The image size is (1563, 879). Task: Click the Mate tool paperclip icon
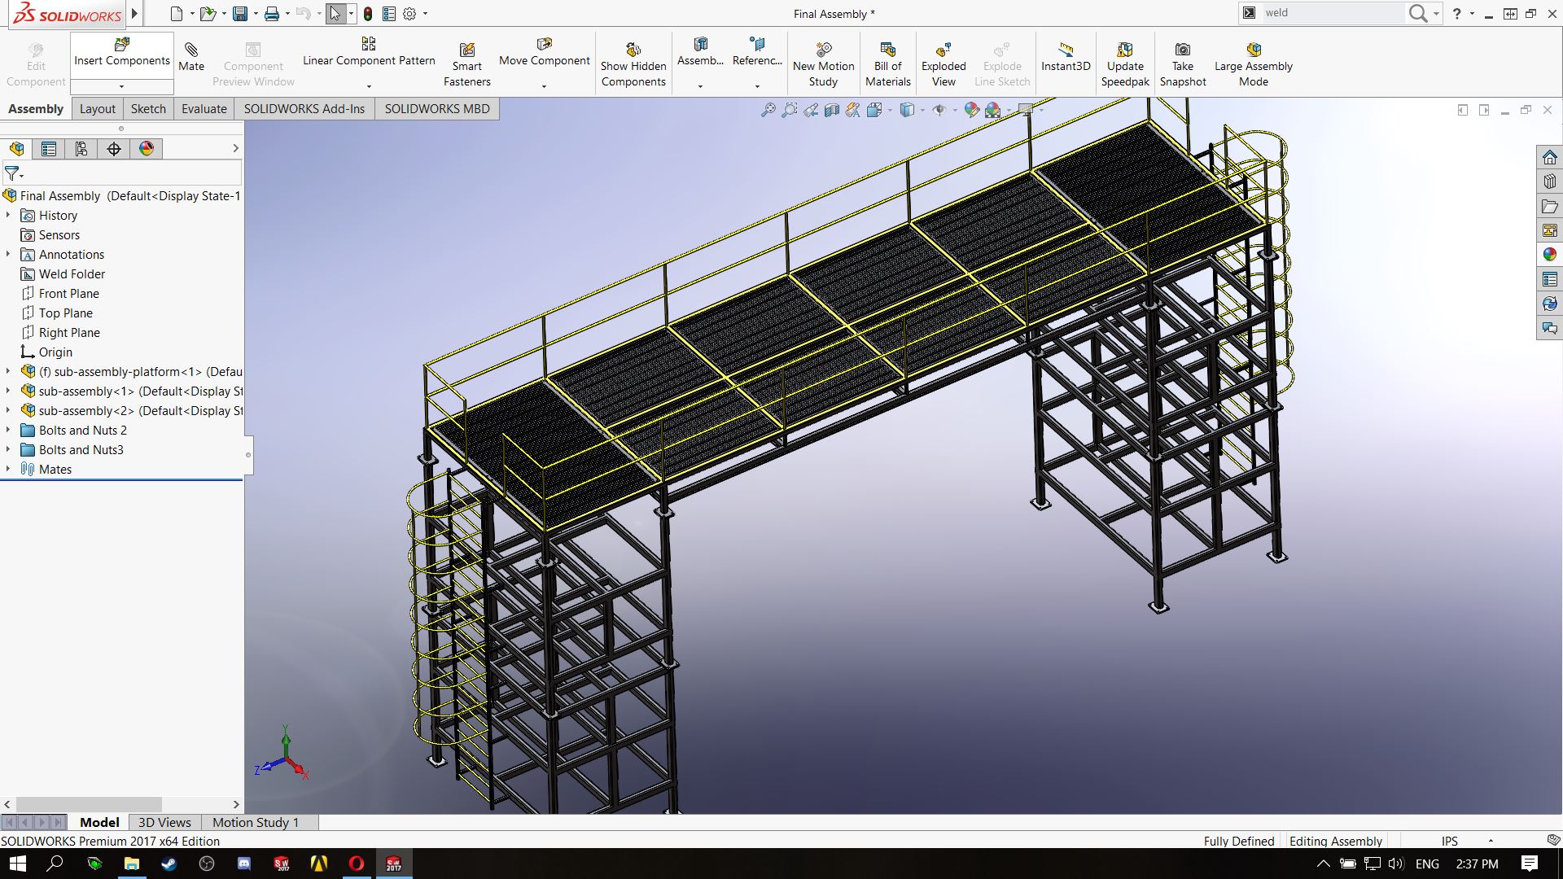191,50
